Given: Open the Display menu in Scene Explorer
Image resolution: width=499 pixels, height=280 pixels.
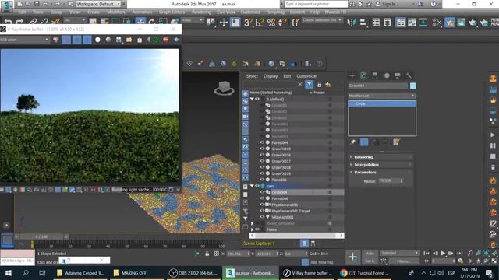Looking at the screenshot, I should 271,76.
